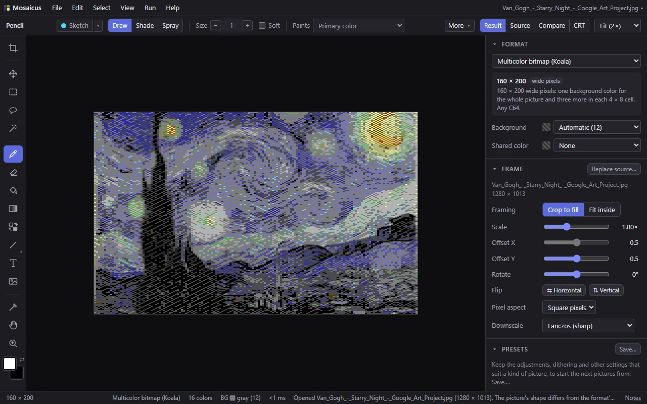Select the Hand pan tool
647x404 pixels.
(x=13, y=325)
